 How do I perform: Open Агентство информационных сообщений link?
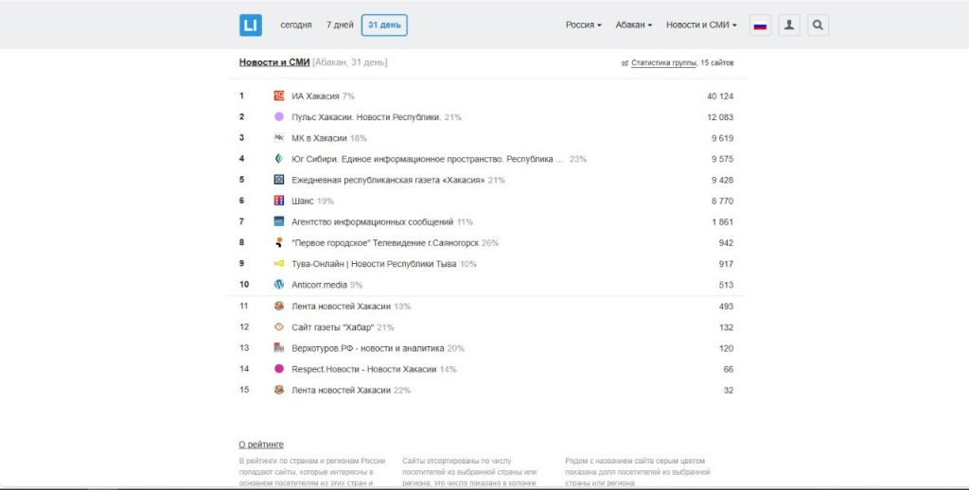pos(373,222)
